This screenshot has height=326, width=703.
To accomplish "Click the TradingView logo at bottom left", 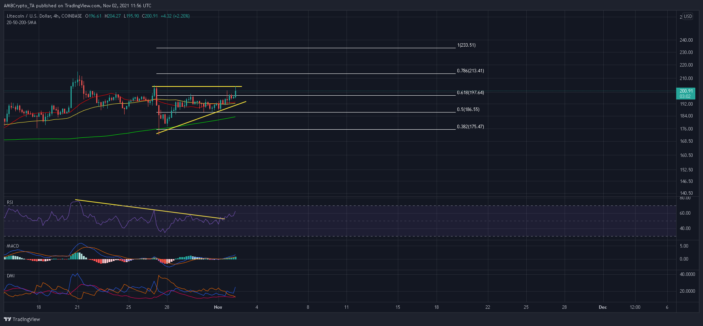I will [x=22, y=319].
